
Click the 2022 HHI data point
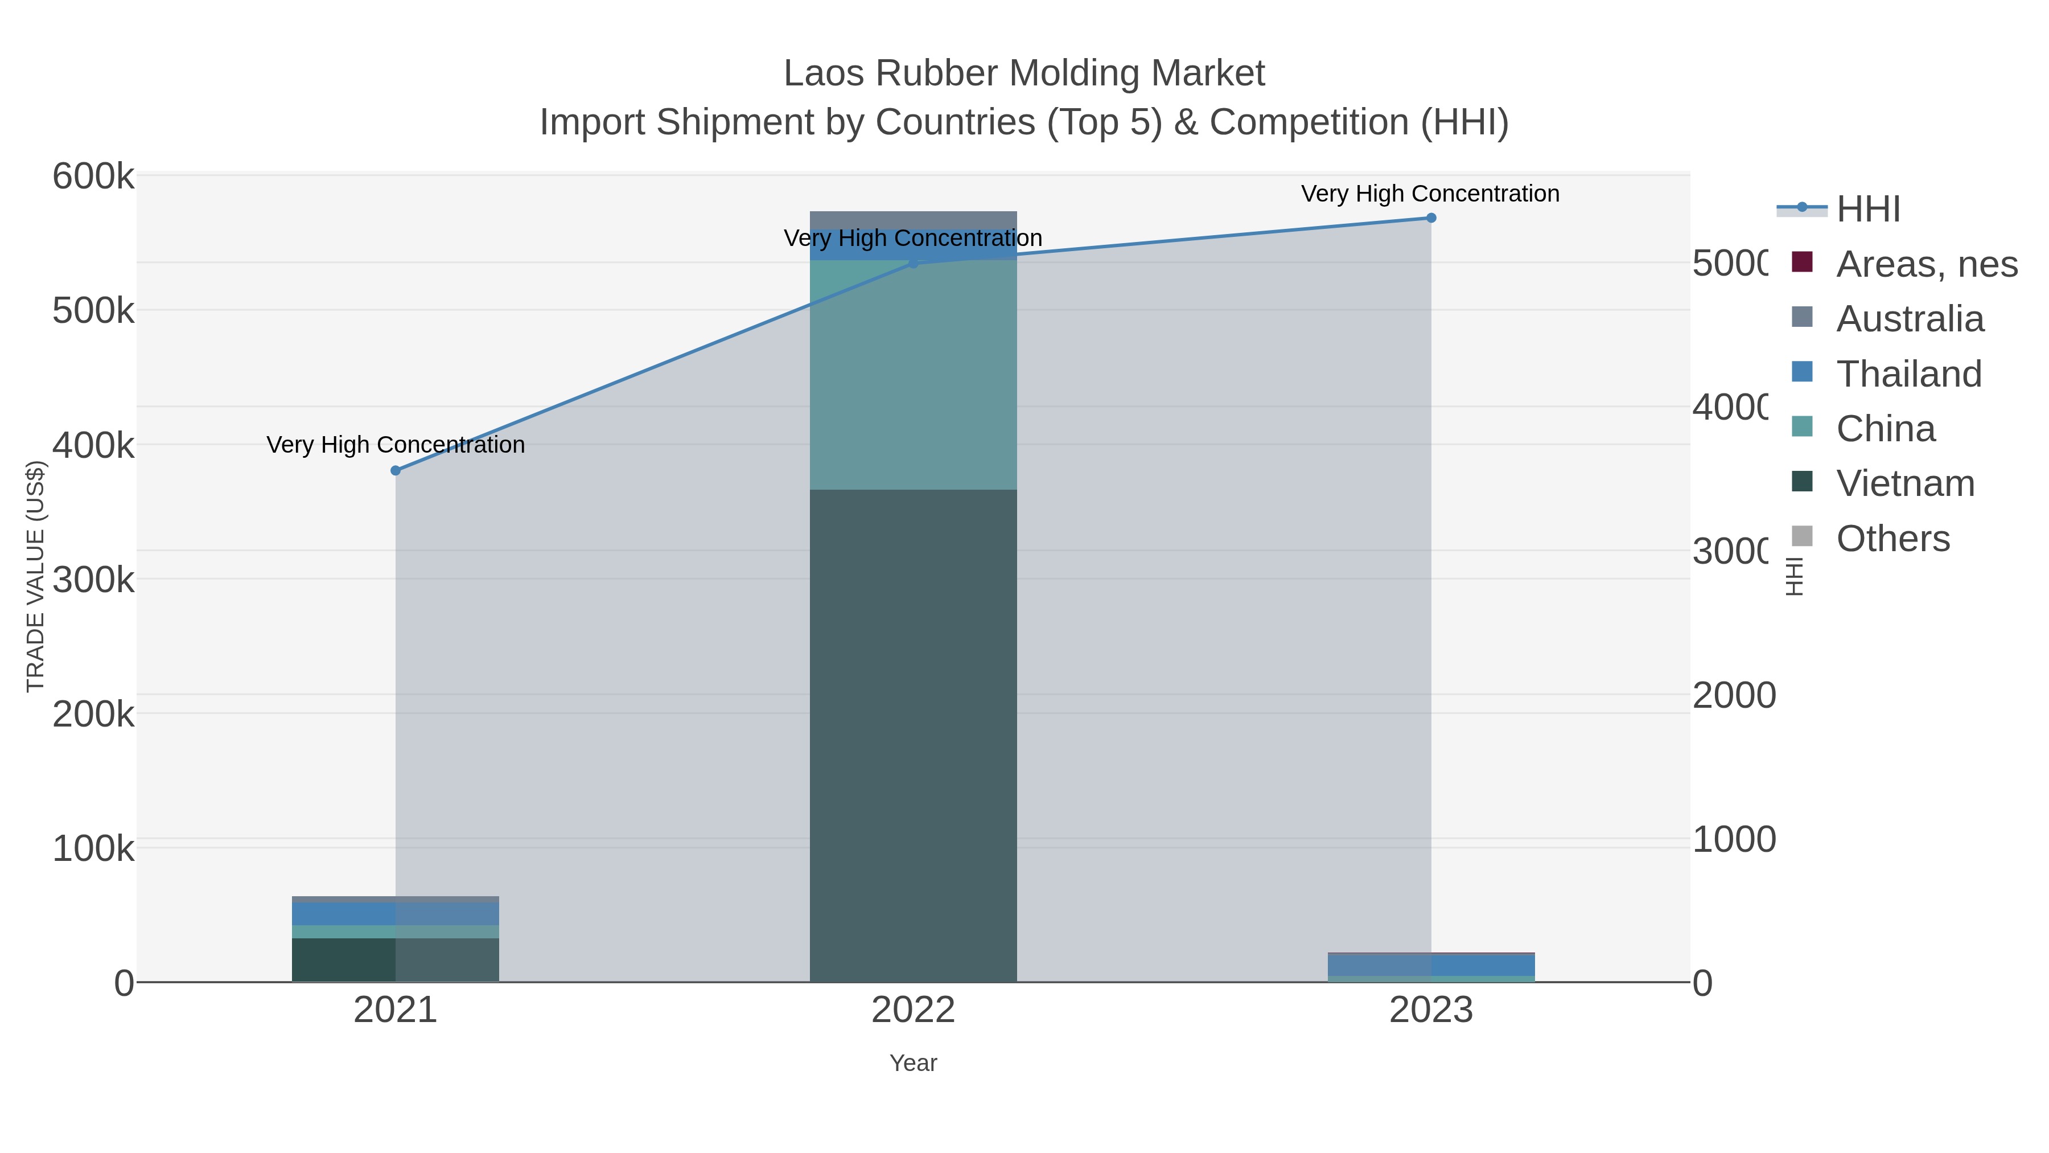913,264
